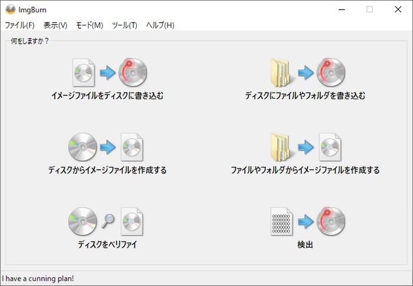Image resolution: width=413 pixels, height=286 pixels.
Task: Open the モード(M) menu
Action: tap(90, 25)
